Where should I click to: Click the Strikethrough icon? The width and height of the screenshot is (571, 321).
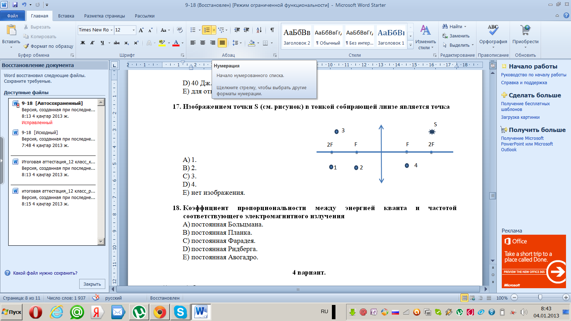pyautogui.click(x=117, y=43)
